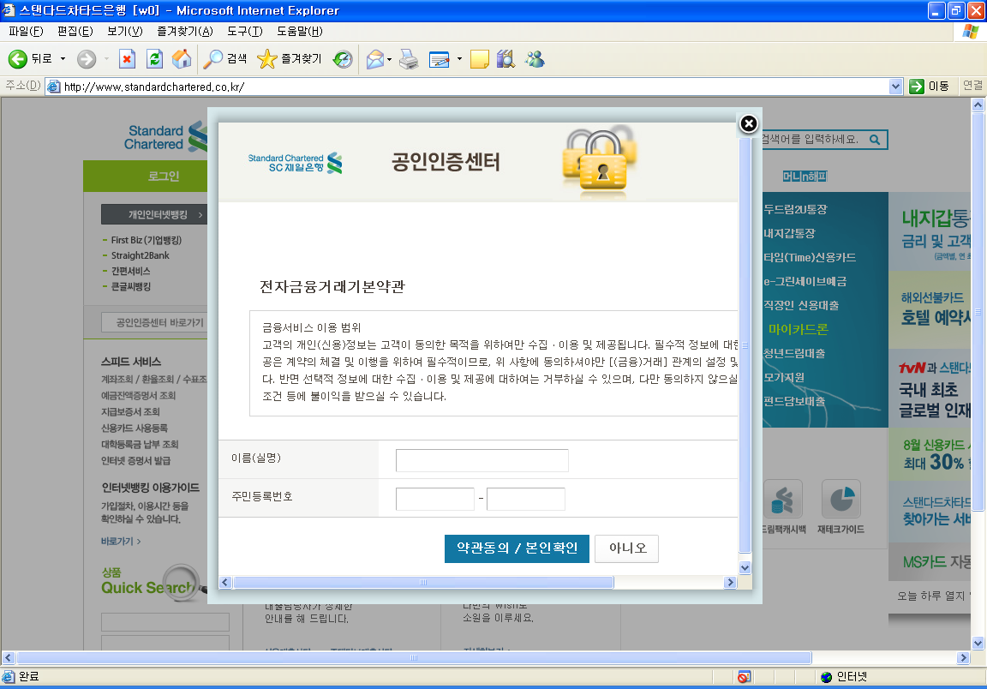987x689 pixels.
Task: Click browser vertical scrollbar down arrow
Action: pos(978,643)
